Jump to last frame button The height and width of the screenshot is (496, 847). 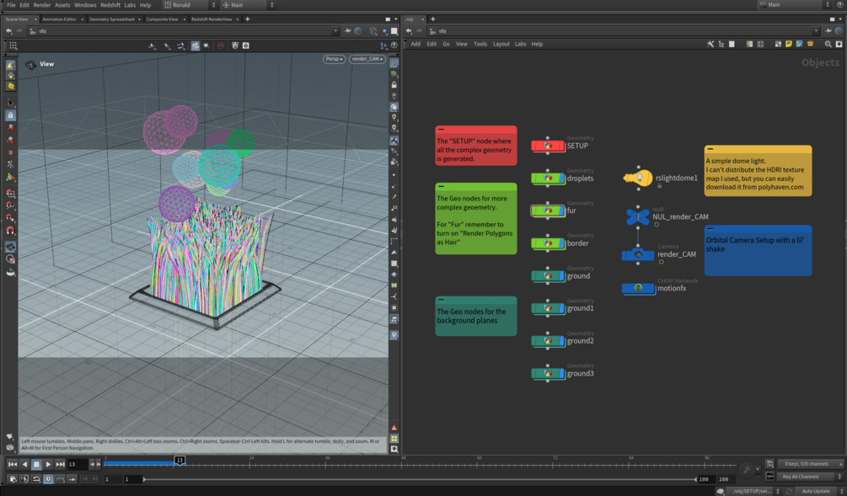pos(60,464)
